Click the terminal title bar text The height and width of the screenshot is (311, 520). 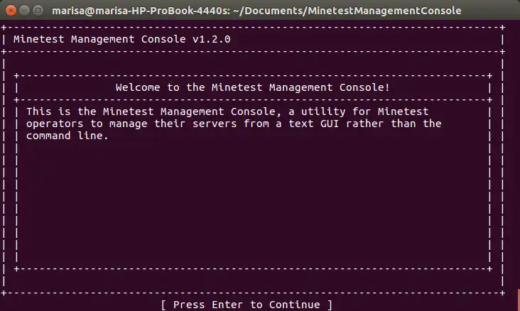(x=256, y=11)
